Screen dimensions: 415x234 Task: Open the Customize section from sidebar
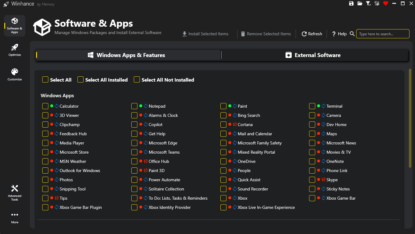pyautogui.click(x=14, y=74)
